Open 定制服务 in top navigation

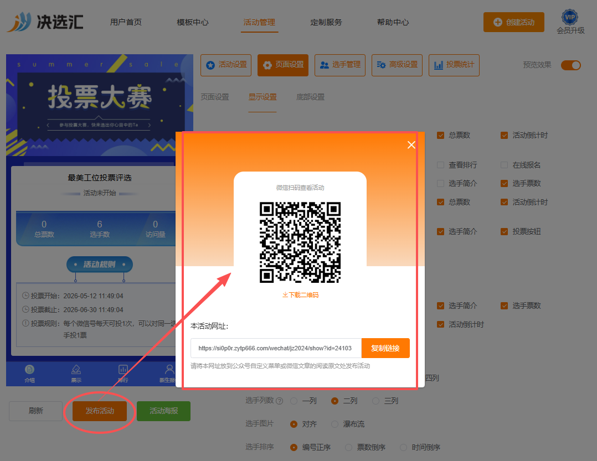[326, 22]
